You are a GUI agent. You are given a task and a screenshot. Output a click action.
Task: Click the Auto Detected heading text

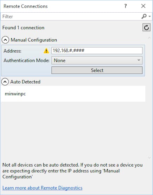coord(25,82)
